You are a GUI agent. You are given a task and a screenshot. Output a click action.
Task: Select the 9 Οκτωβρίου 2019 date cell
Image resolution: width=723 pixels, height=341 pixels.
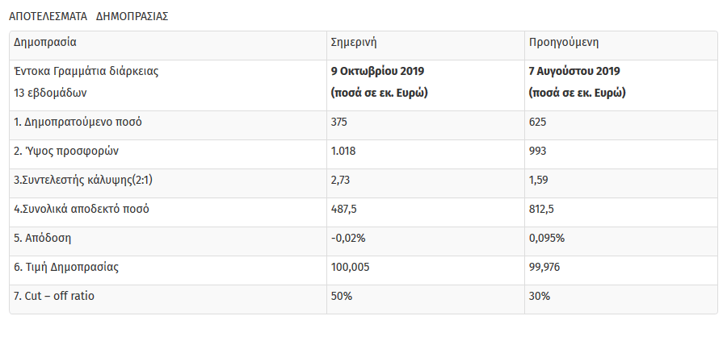click(x=377, y=71)
